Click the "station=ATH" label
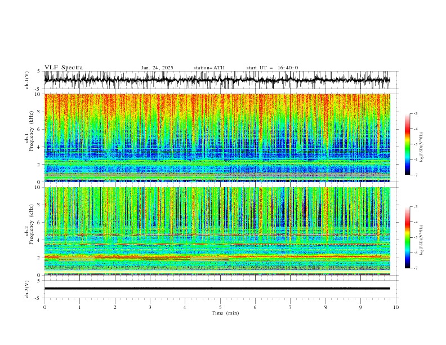The image size is (446, 345). (x=209, y=68)
